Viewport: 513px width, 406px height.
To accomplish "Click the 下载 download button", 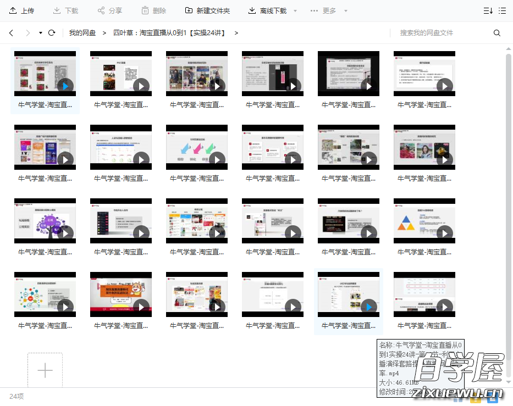I will (65, 11).
